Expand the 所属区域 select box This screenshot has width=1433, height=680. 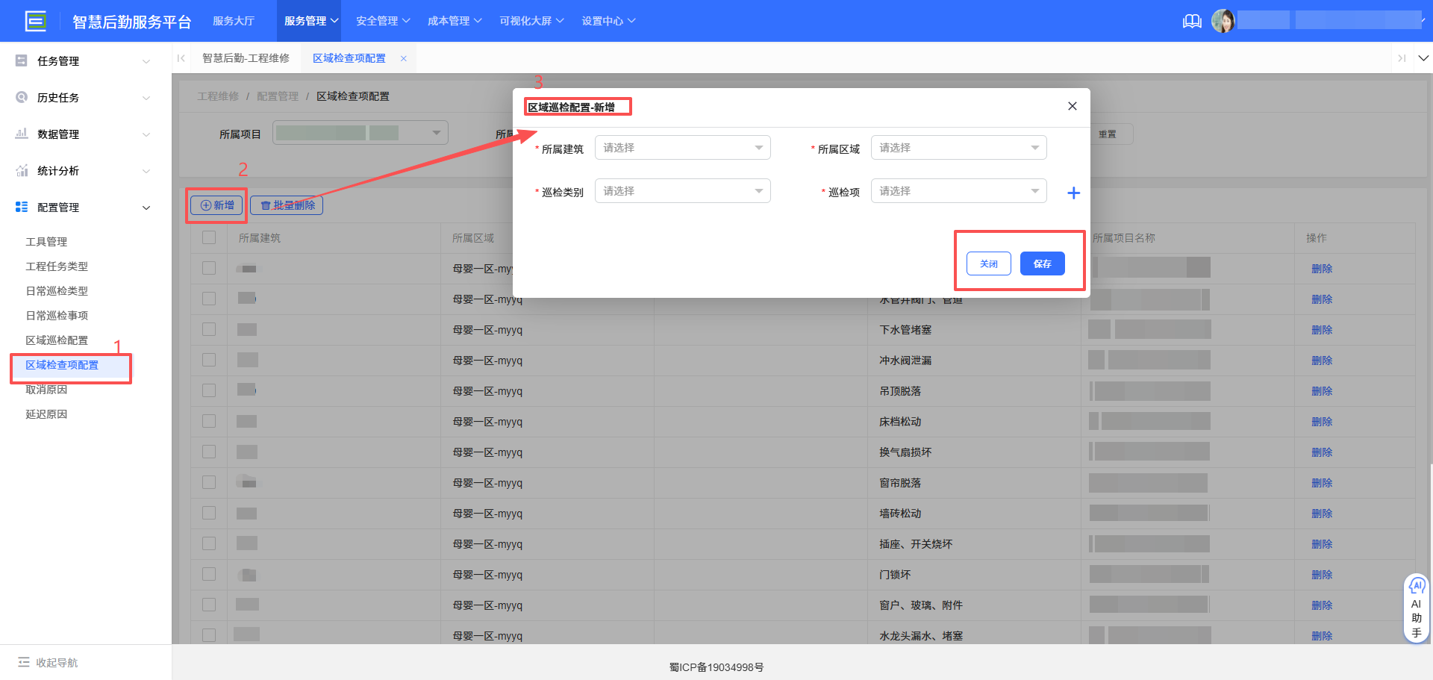click(958, 148)
